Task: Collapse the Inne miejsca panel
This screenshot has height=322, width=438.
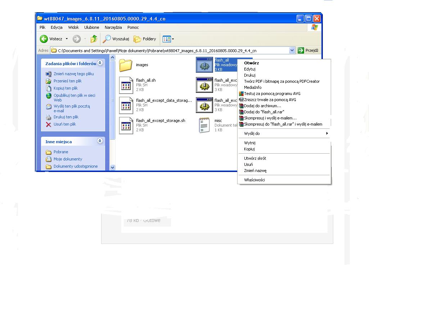Action: click(x=100, y=141)
